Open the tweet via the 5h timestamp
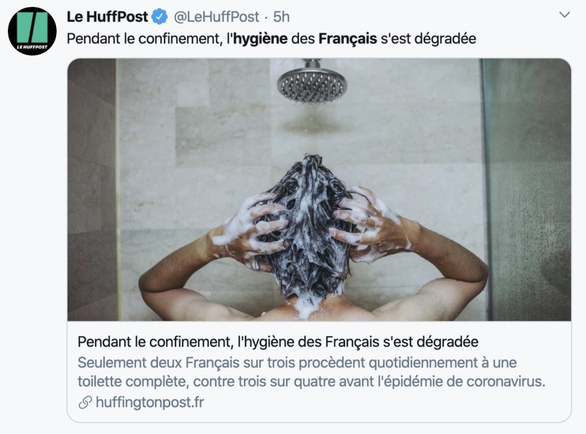The width and height of the screenshot is (586, 434). (282, 17)
